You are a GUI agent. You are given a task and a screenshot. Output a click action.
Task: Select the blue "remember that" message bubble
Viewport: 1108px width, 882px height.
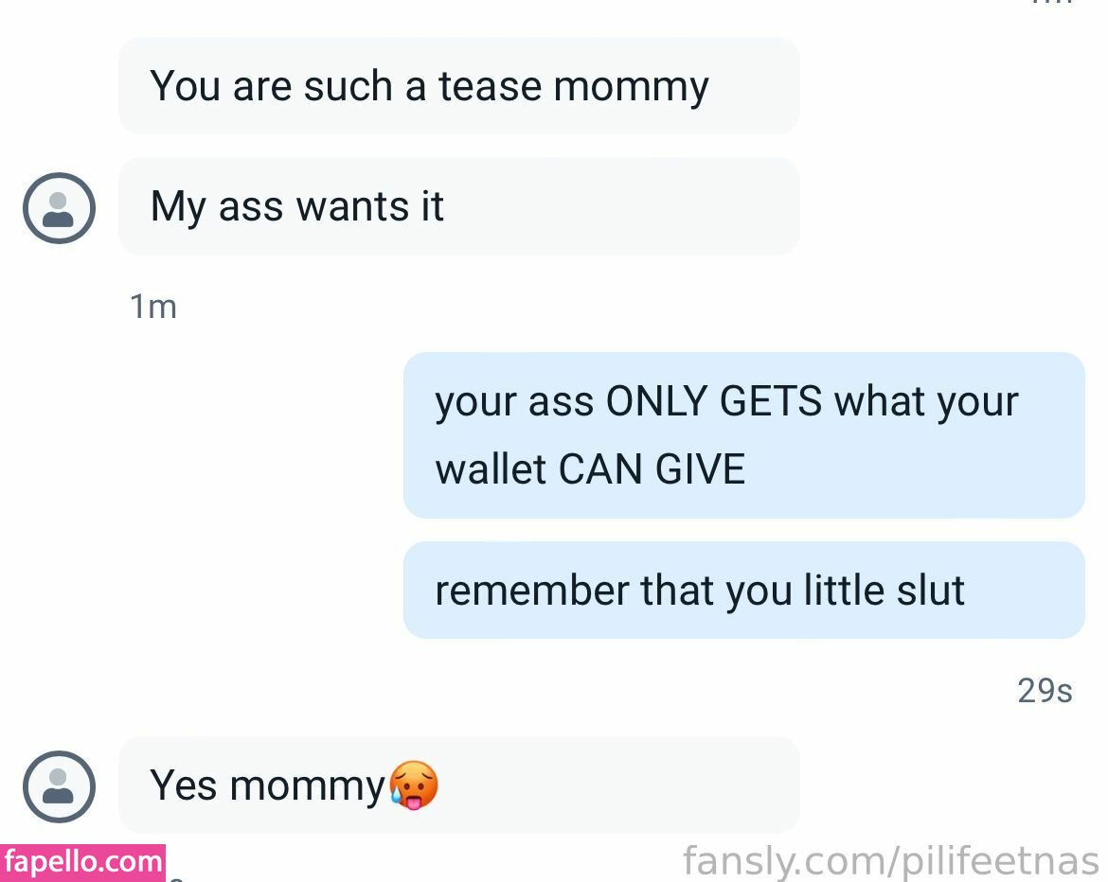click(x=744, y=591)
